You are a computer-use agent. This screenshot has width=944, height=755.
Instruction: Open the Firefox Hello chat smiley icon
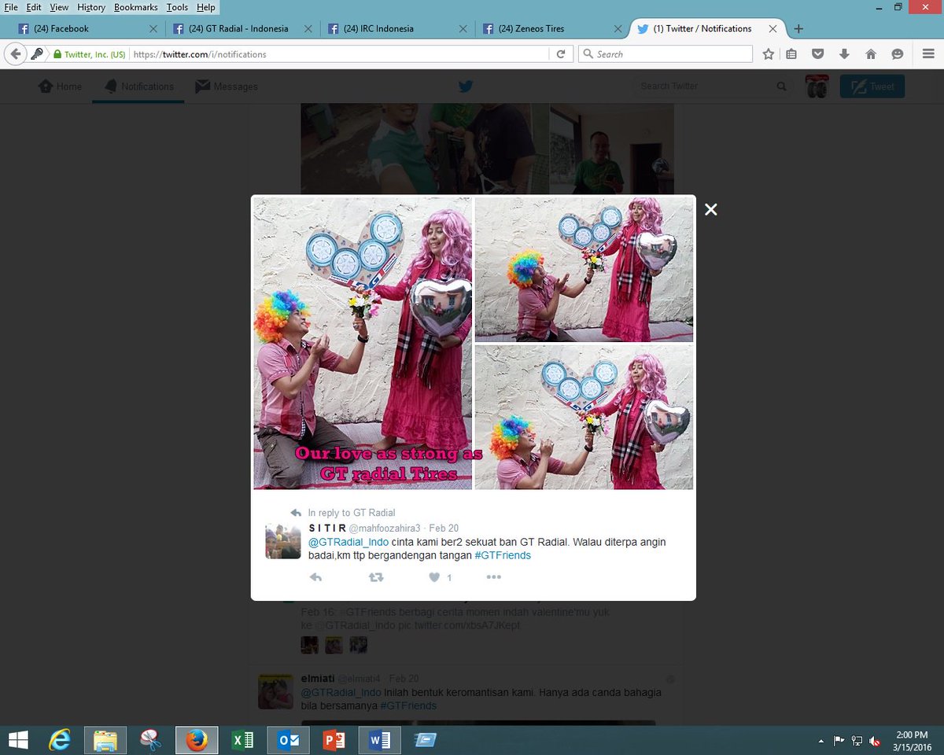coord(897,54)
